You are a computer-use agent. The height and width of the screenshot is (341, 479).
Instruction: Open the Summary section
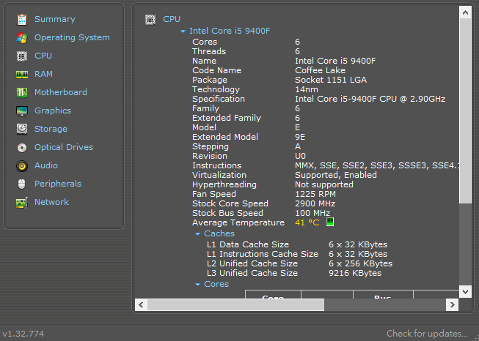click(55, 19)
